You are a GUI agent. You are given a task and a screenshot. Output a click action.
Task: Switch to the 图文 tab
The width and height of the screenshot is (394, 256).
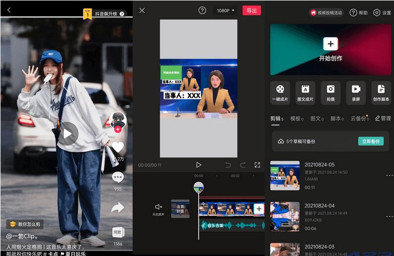(x=317, y=119)
